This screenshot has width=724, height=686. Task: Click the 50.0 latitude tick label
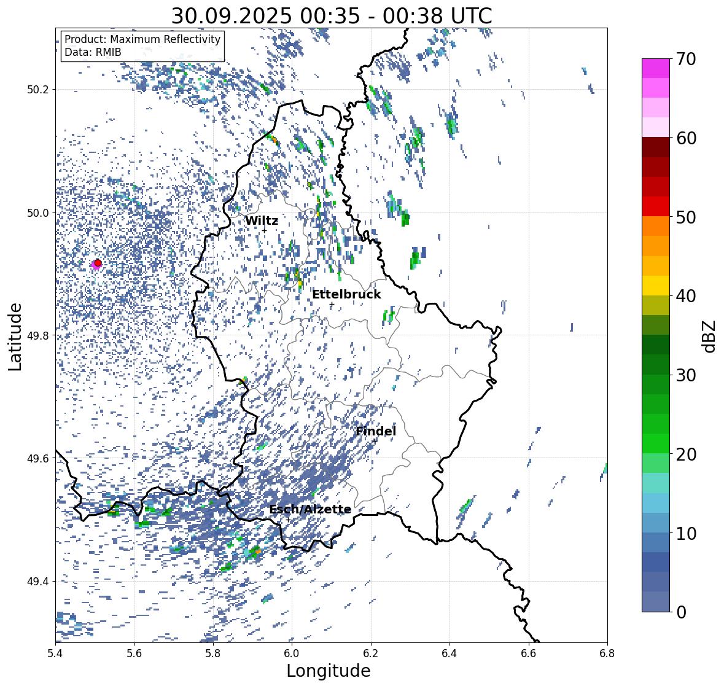(38, 213)
